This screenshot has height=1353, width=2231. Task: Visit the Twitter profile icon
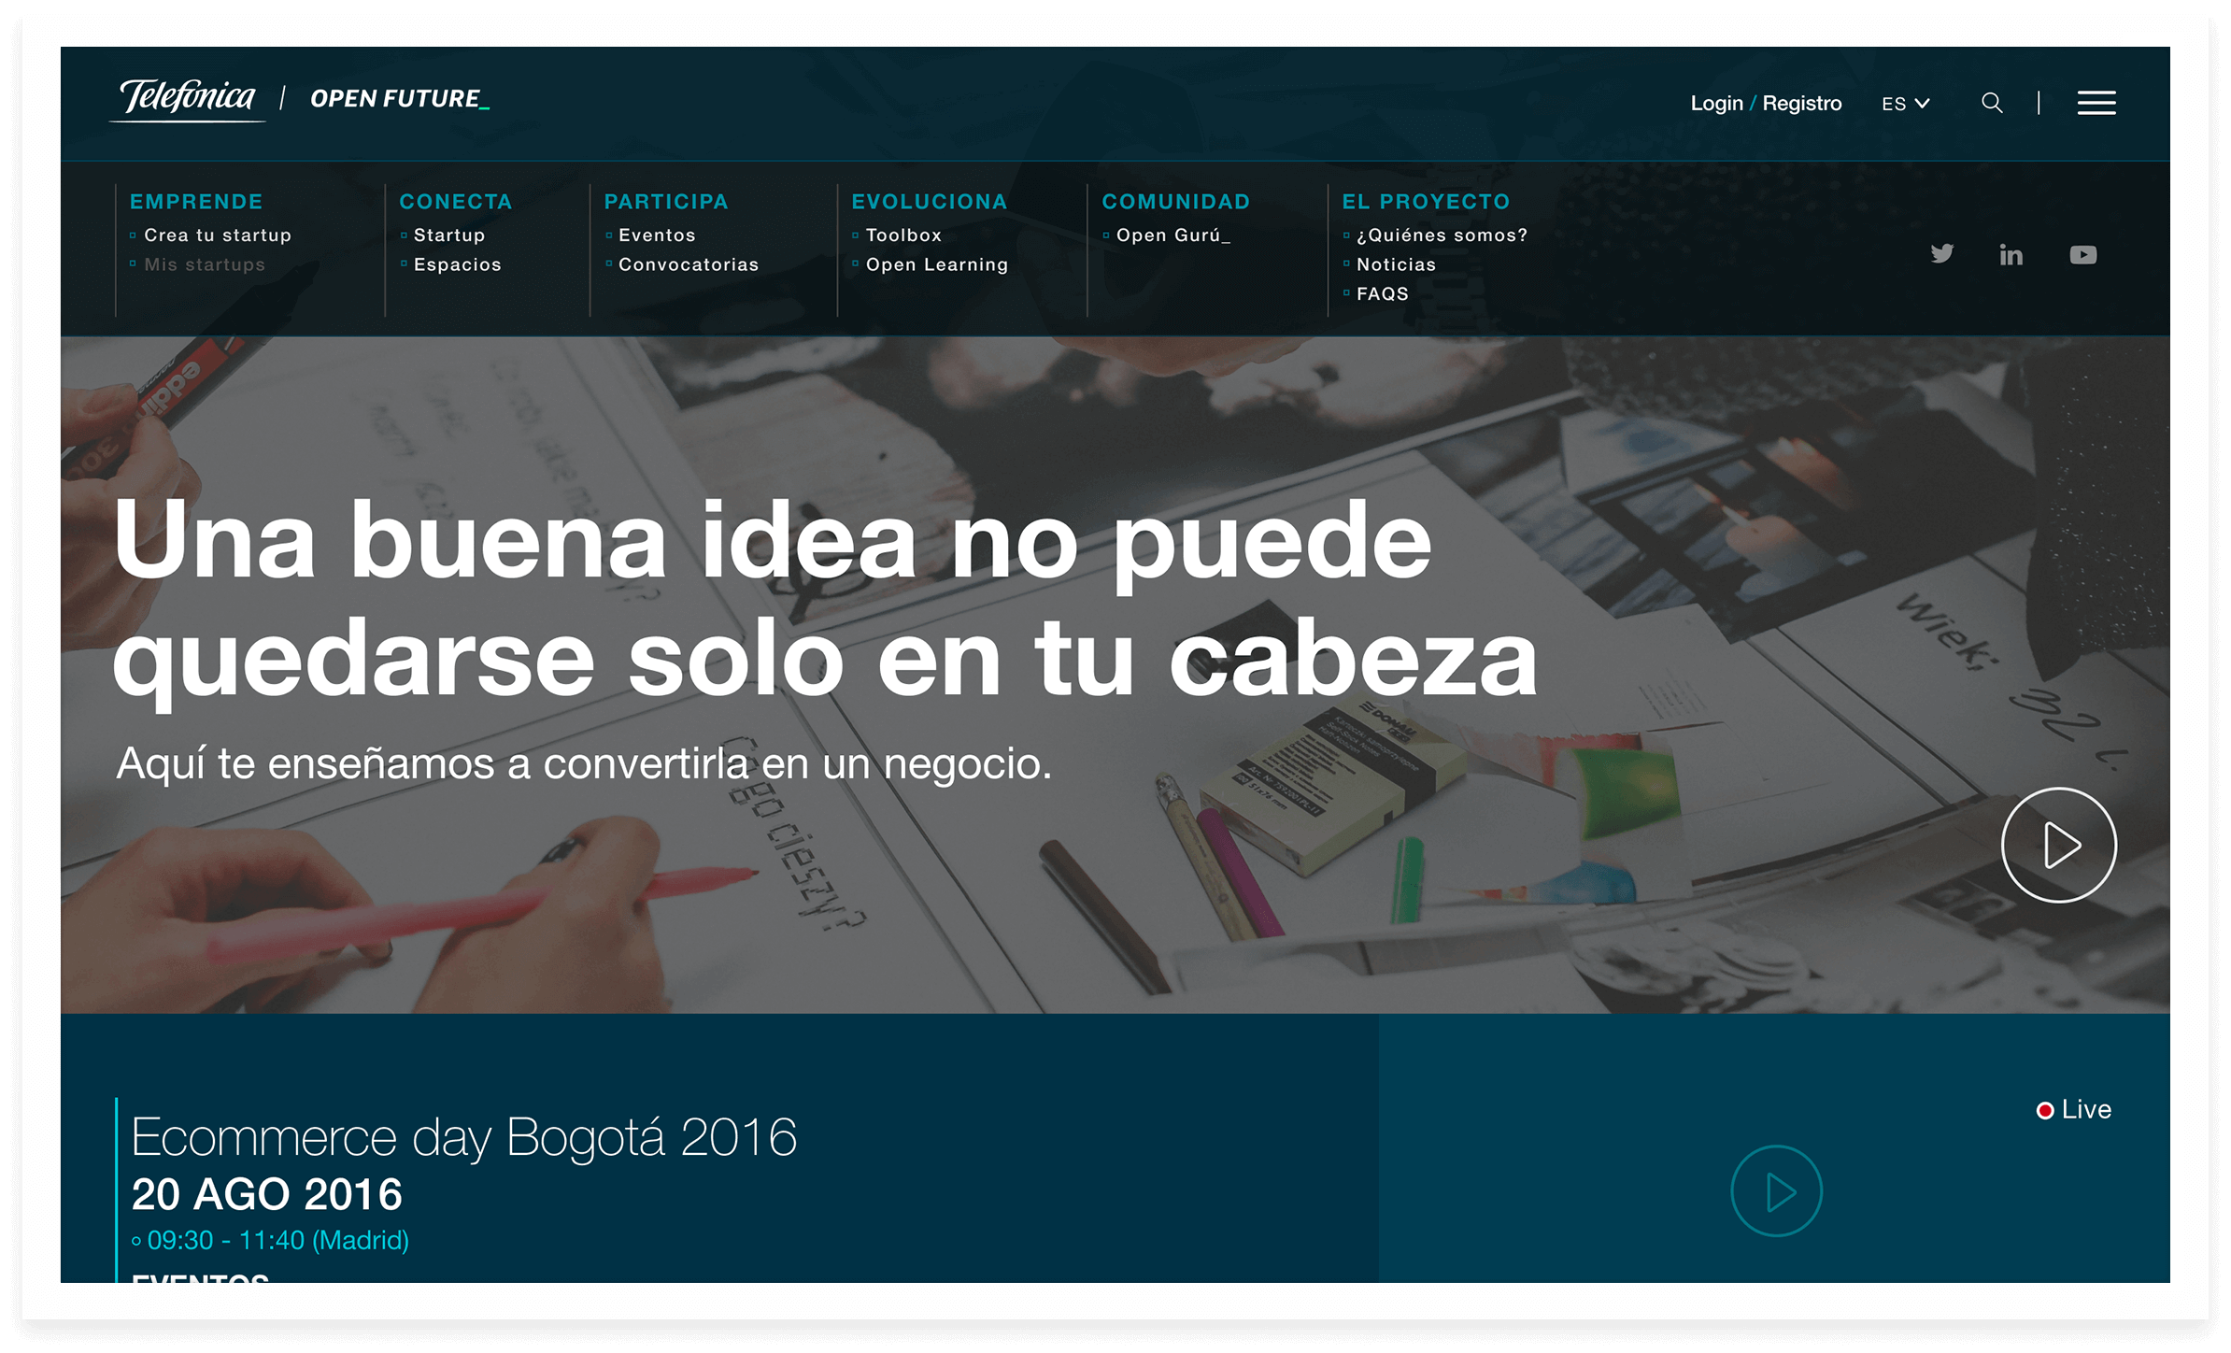1942,254
